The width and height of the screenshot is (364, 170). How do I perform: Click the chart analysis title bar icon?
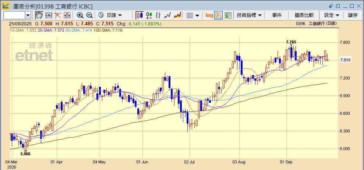pyautogui.click(x=6, y=6)
